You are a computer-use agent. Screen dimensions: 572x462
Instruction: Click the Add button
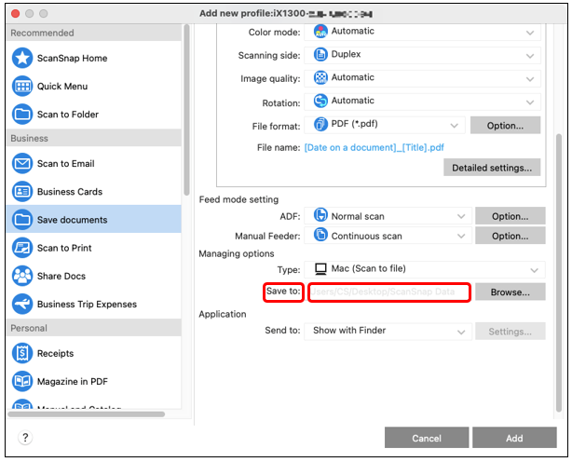point(514,438)
